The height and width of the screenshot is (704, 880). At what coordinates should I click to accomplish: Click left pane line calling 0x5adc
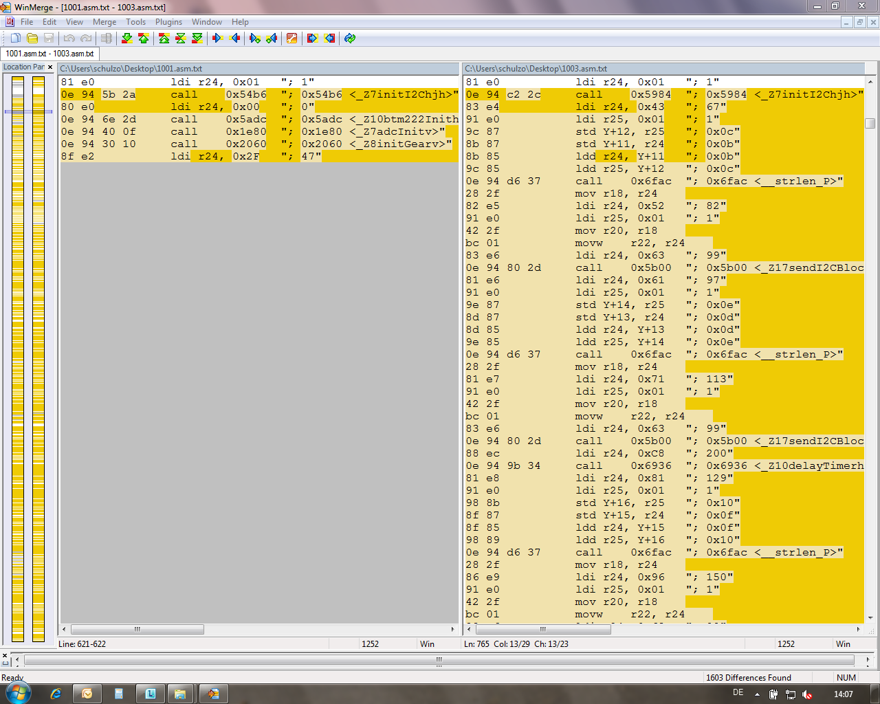(259, 119)
